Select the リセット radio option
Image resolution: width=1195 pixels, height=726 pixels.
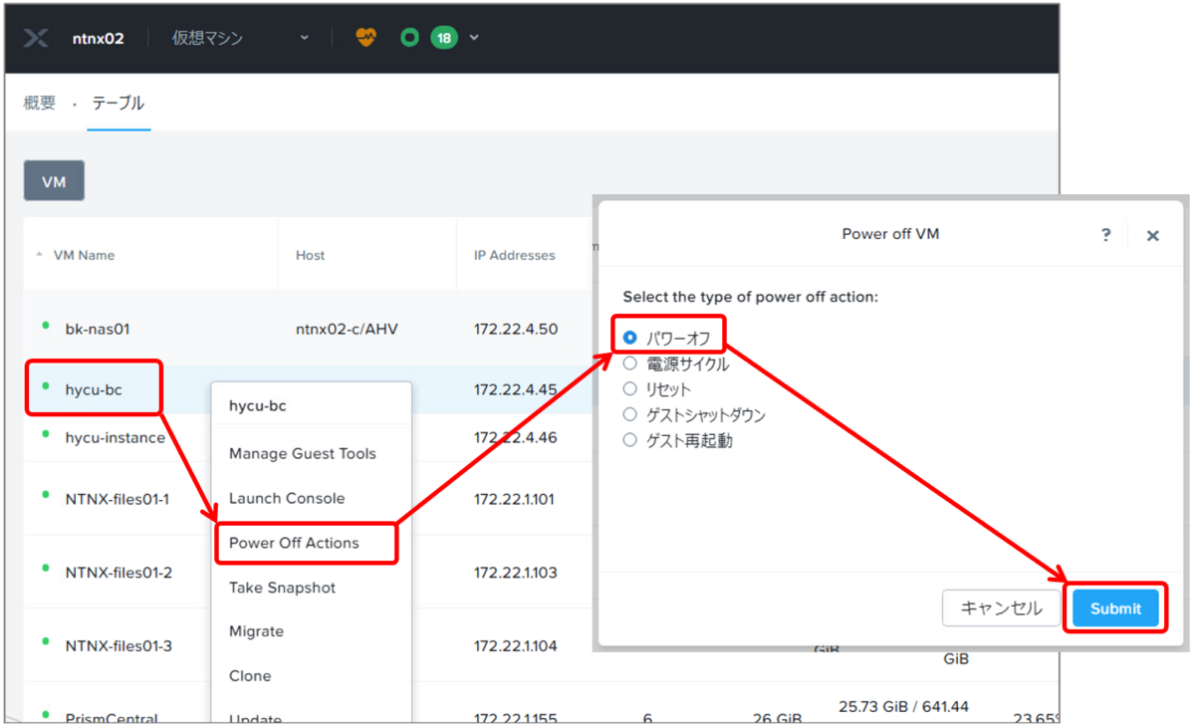(629, 388)
